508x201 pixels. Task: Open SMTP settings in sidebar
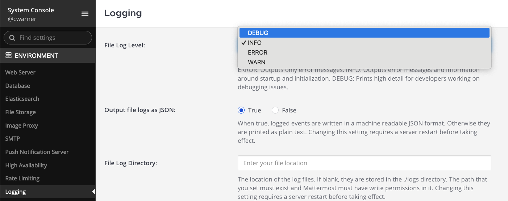[x=13, y=138]
